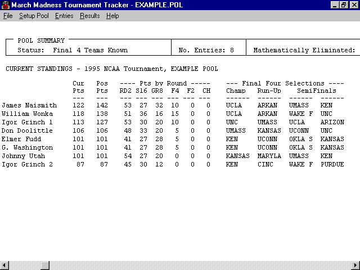
Task: Click the March Madness app icon in title bar
Action: click(6, 5)
